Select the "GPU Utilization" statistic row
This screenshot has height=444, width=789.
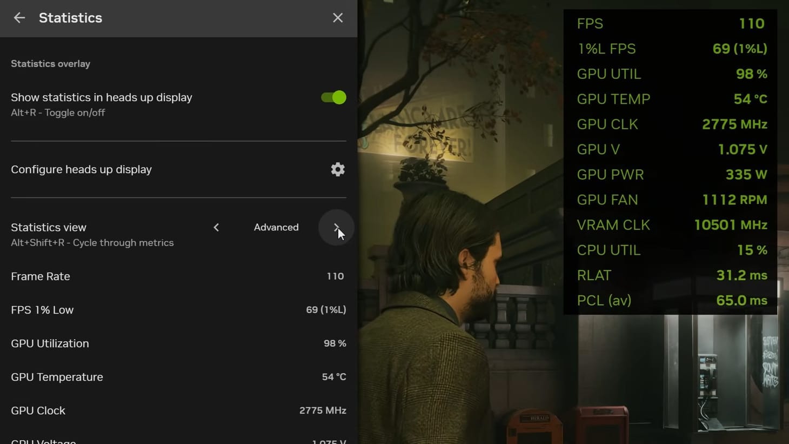tap(50, 343)
